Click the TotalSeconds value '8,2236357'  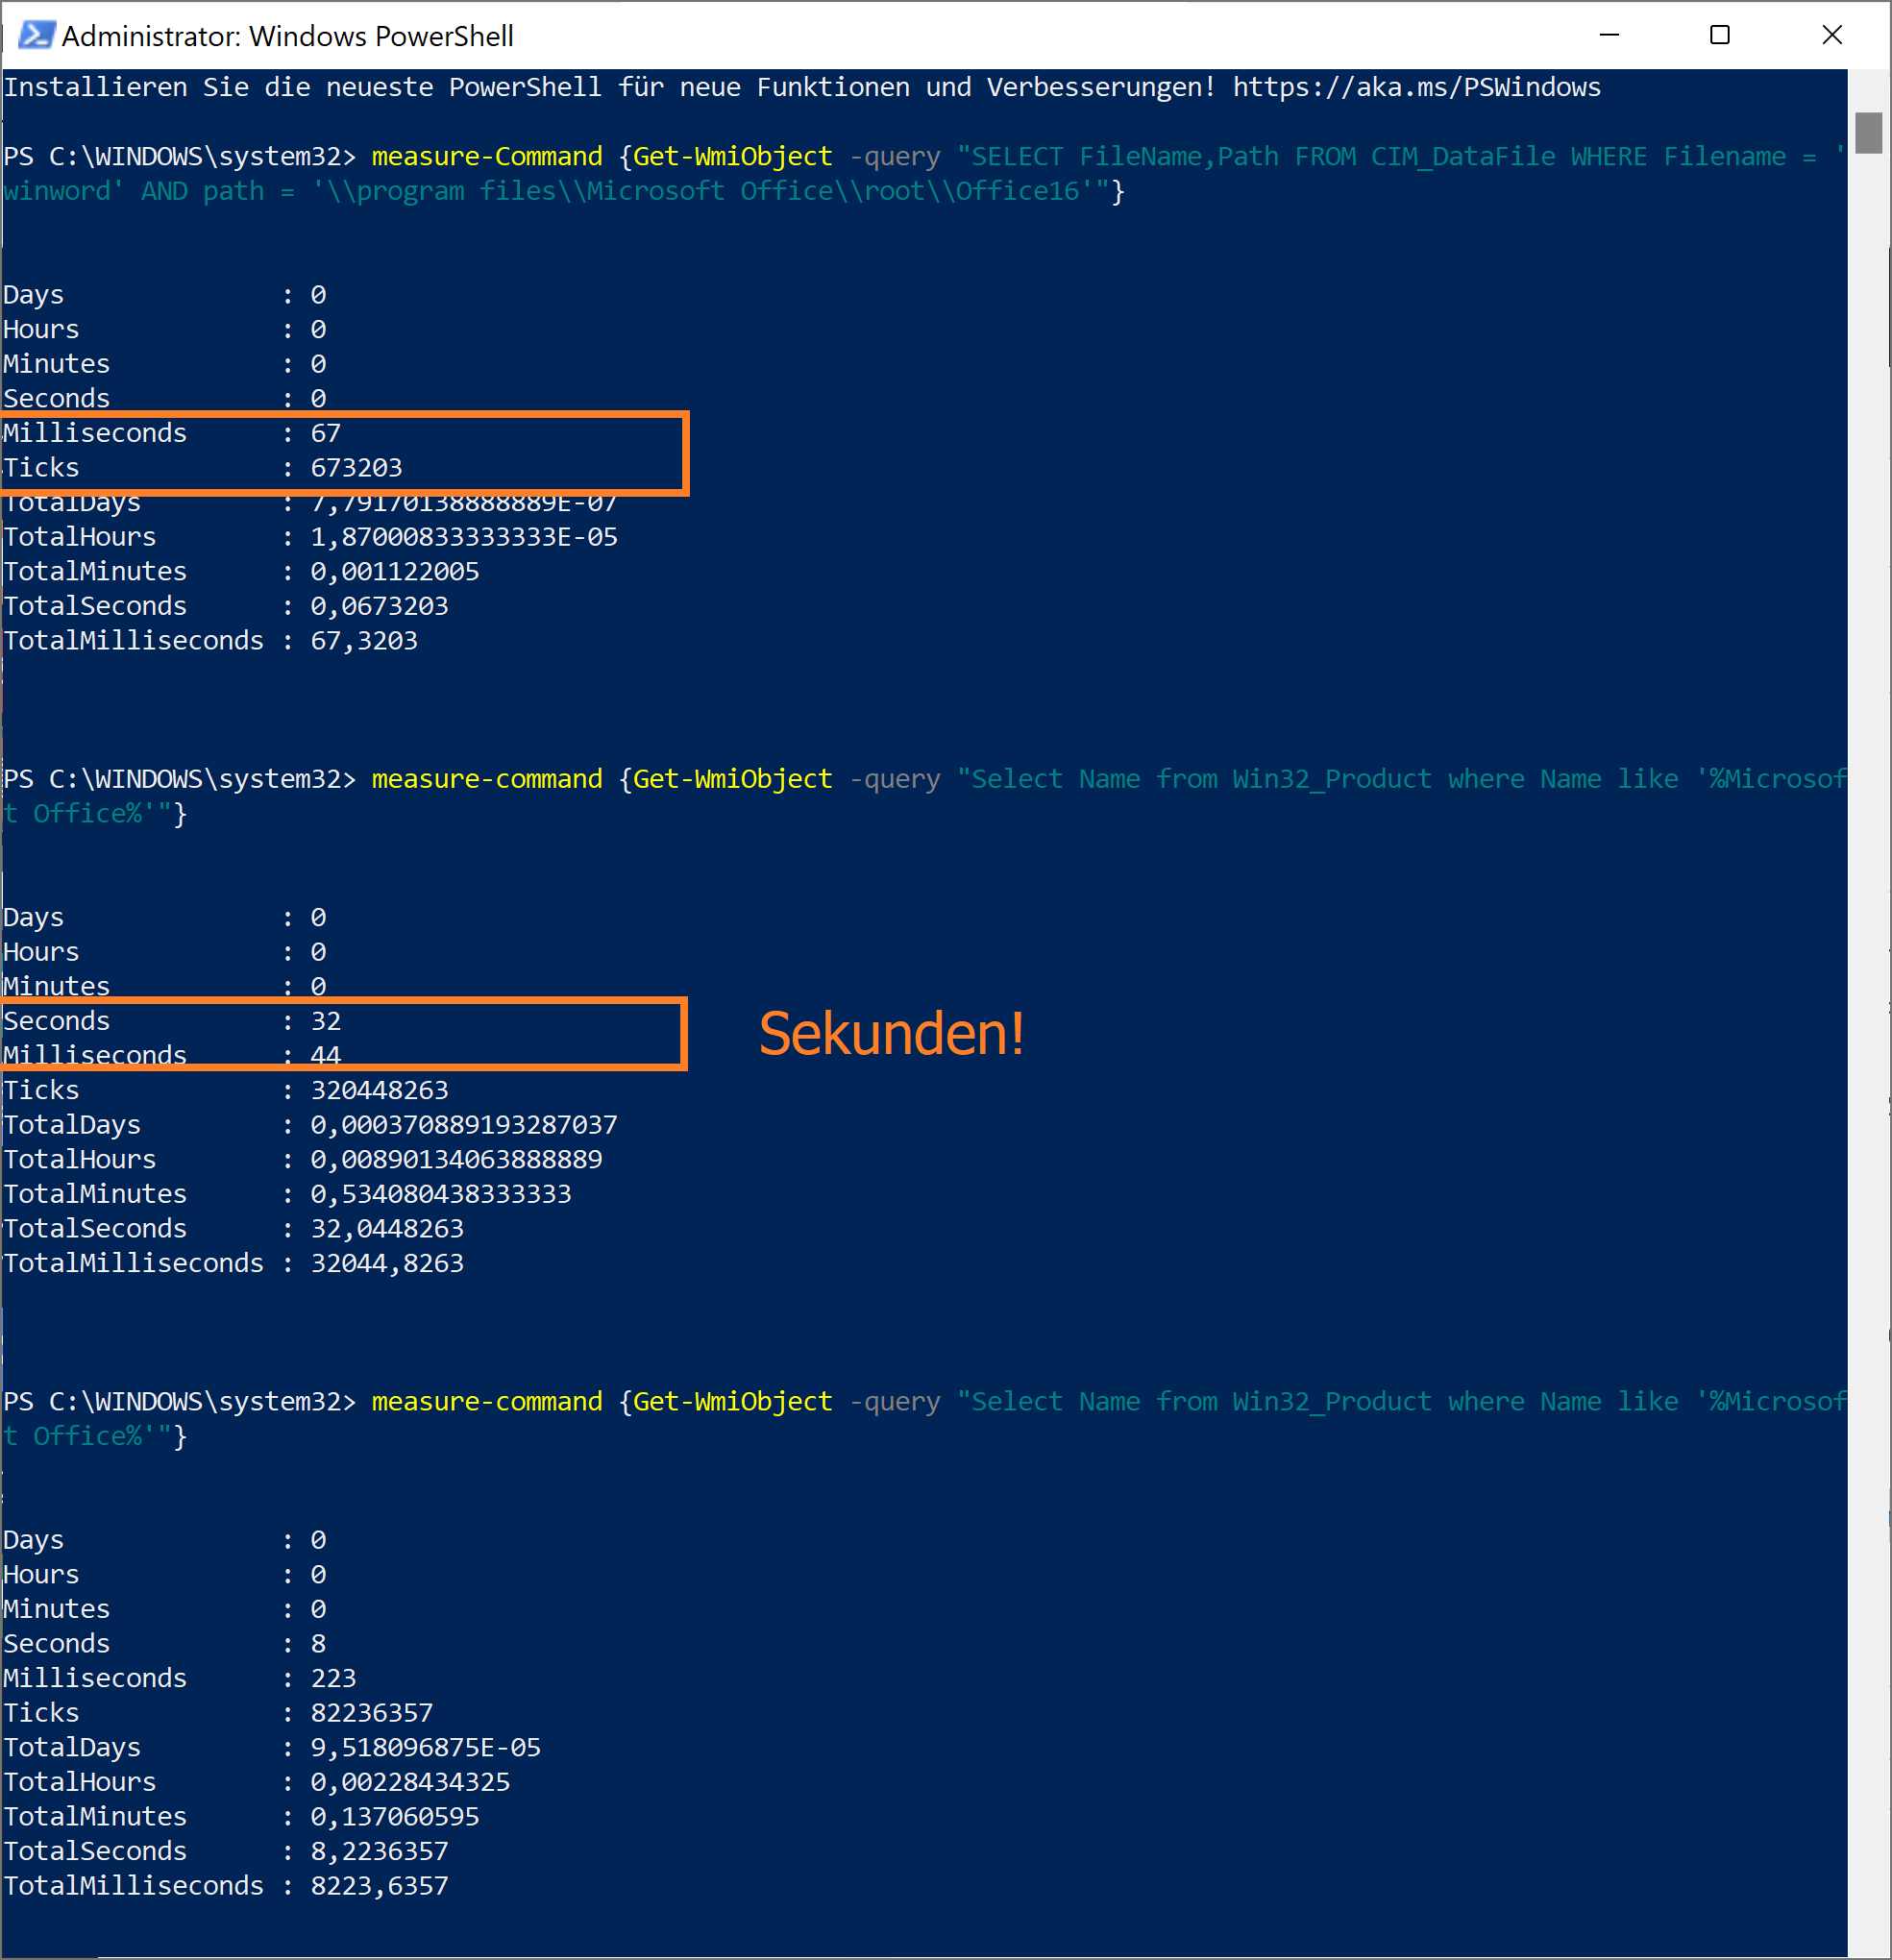[x=379, y=1851]
